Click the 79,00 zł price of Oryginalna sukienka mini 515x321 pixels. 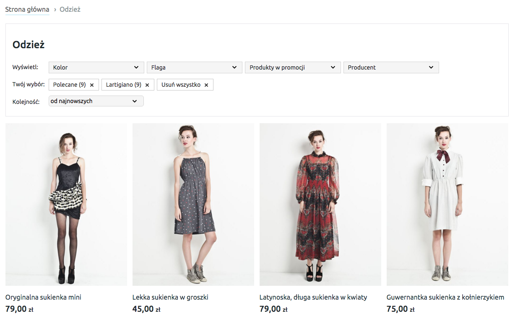pyautogui.click(x=19, y=309)
